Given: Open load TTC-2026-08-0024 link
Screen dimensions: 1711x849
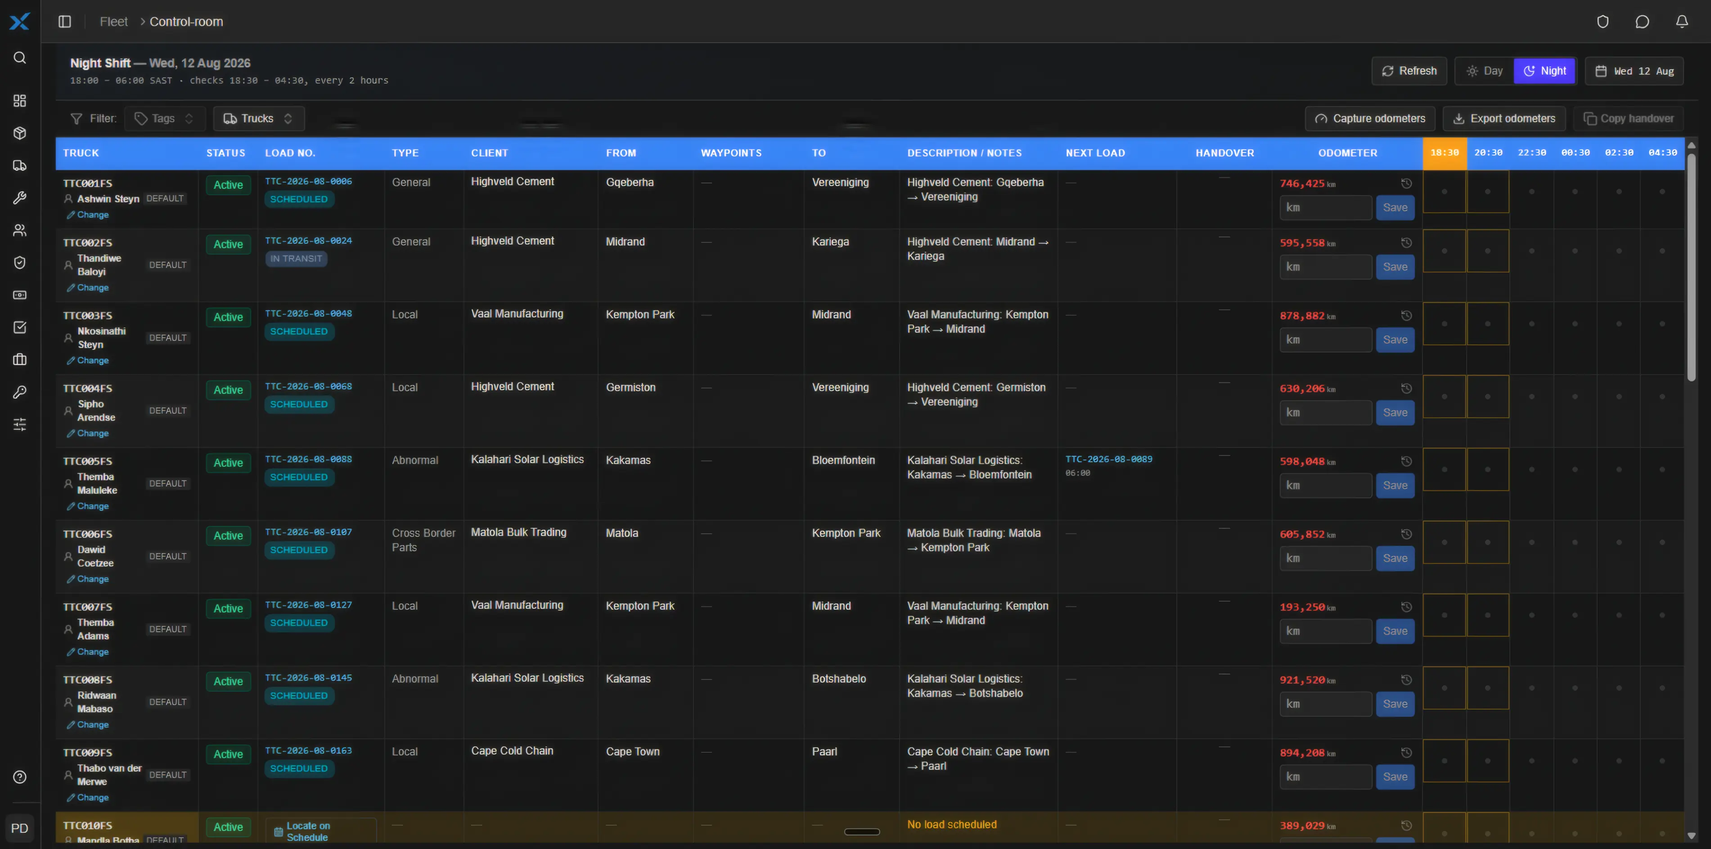Looking at the screenshot, I should [x=308, y=240].
